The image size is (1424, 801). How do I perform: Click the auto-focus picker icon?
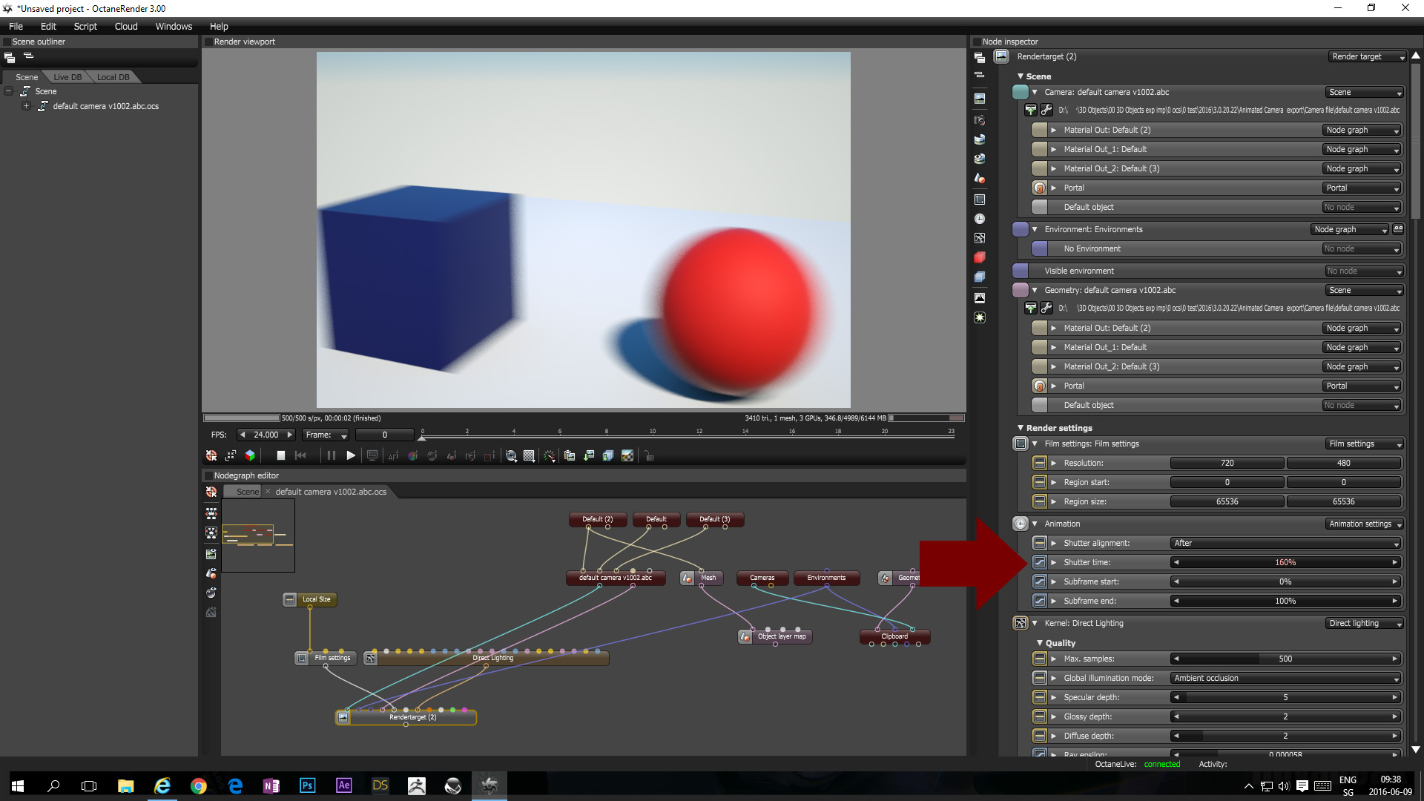click(393, 455)
